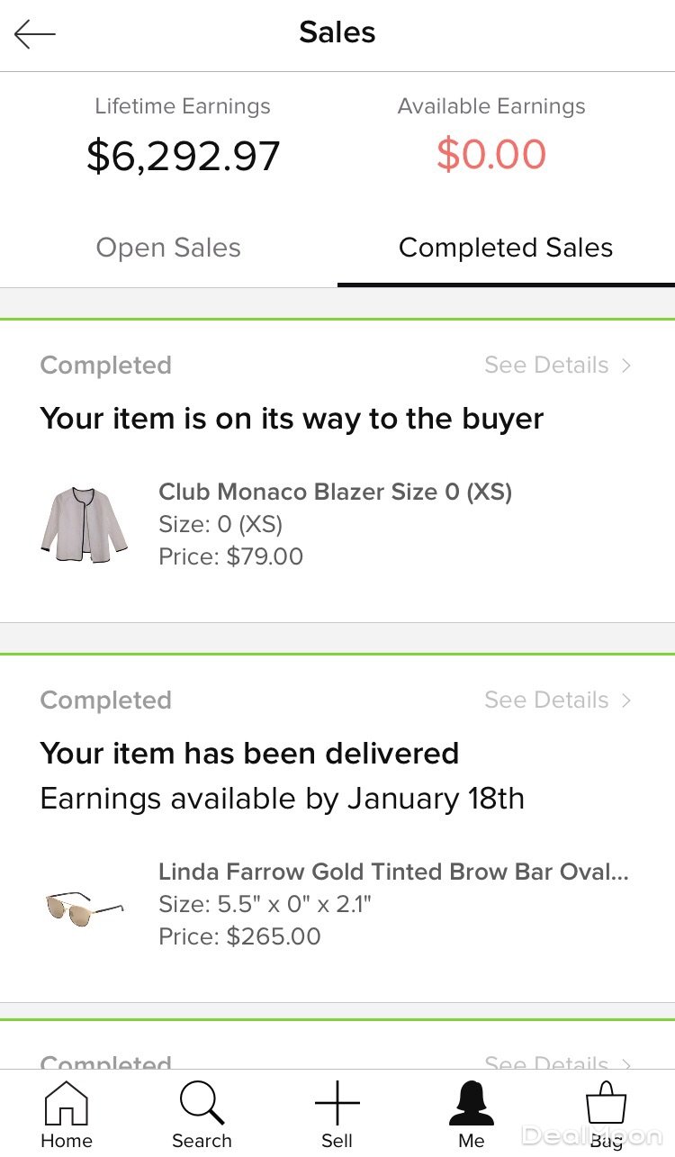Tap 'Your item is on its way' status

(292, 419)
